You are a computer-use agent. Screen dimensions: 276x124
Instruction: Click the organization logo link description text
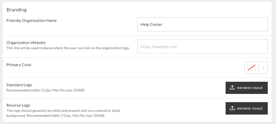click(x=68, y=48)
